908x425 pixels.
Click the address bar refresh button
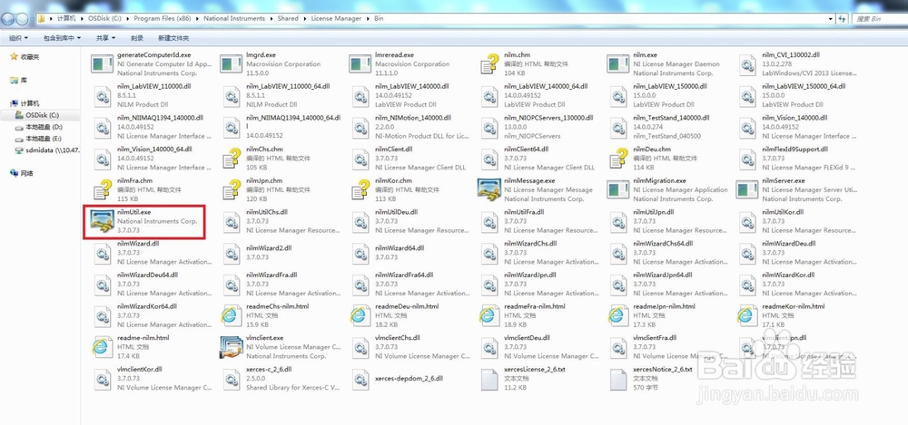click(x=842, y=18)
